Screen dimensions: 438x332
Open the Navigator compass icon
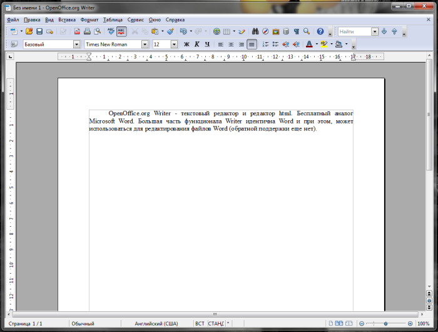tap(265, 31)
